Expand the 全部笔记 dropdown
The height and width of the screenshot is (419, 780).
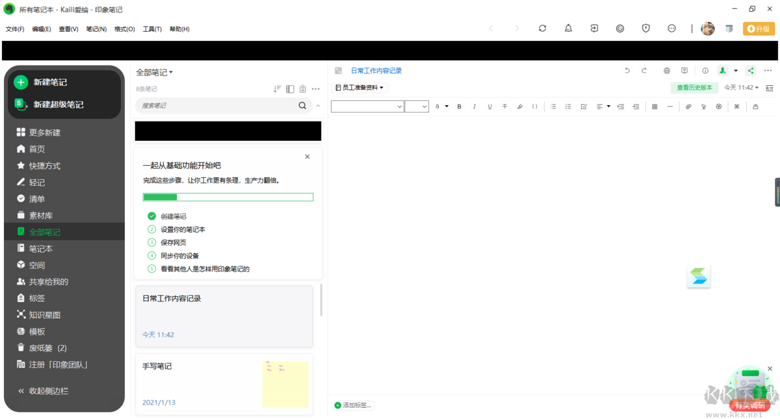tap(153, 73)
